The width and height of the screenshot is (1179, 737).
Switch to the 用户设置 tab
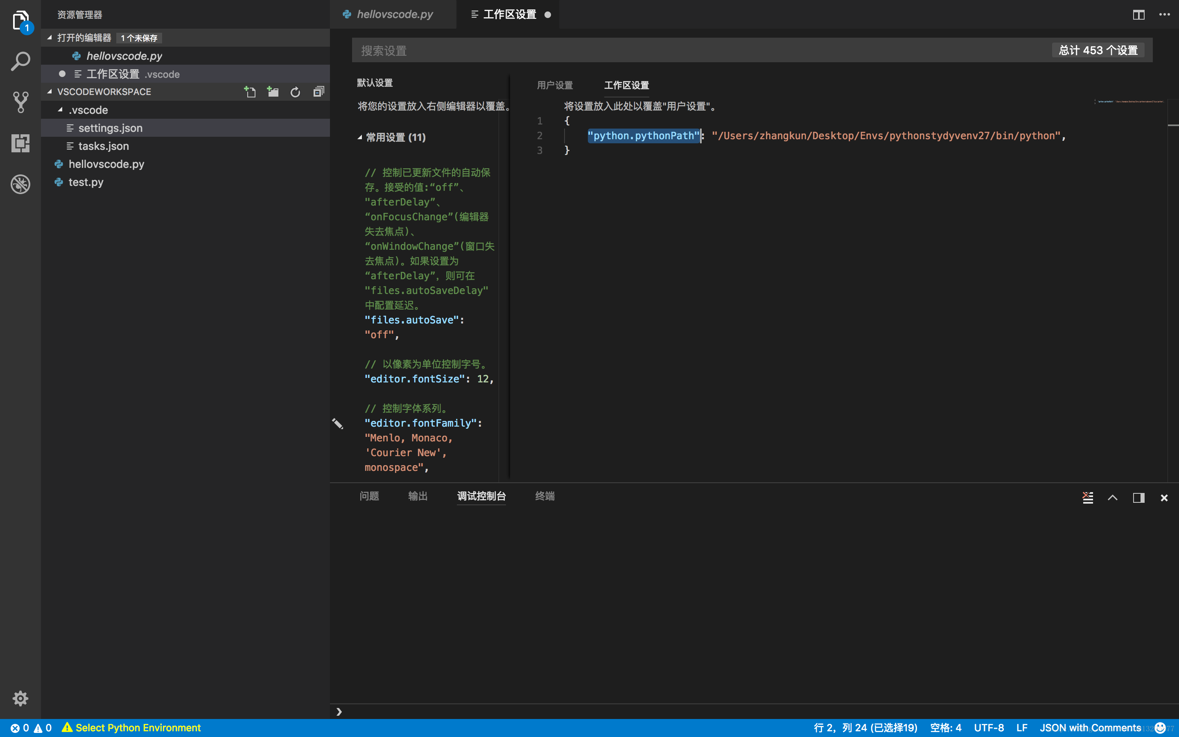[x=555, y=85]
